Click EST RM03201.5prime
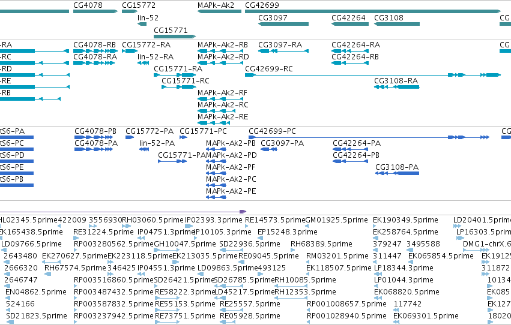 point(337,256)
